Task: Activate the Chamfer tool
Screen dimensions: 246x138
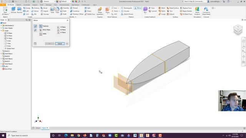Action: pos(65,8)
